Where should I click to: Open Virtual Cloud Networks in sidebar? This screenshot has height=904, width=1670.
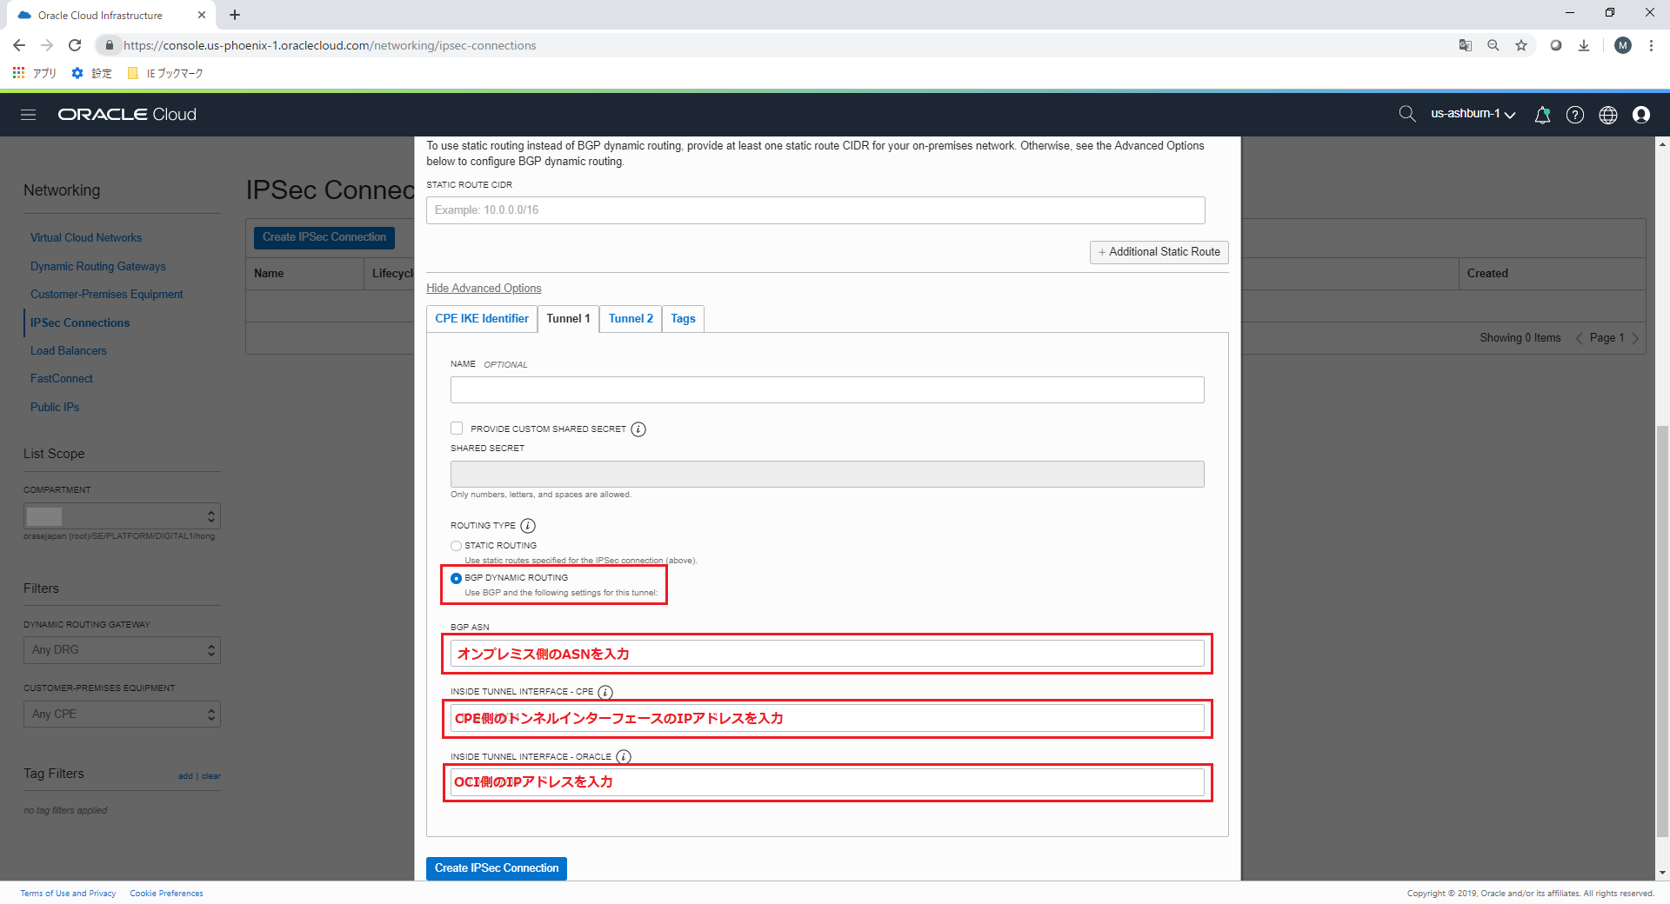86,238
